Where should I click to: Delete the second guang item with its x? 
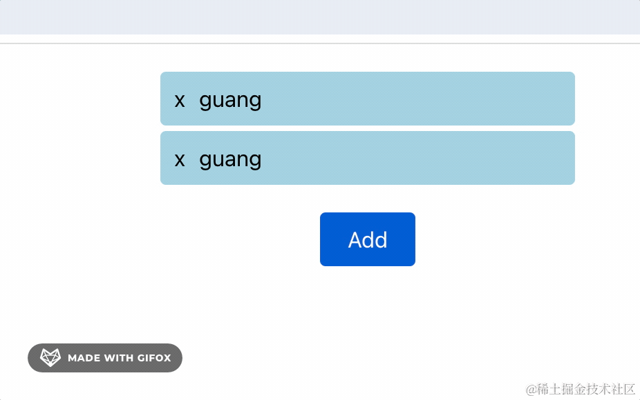tap(180, 160)
